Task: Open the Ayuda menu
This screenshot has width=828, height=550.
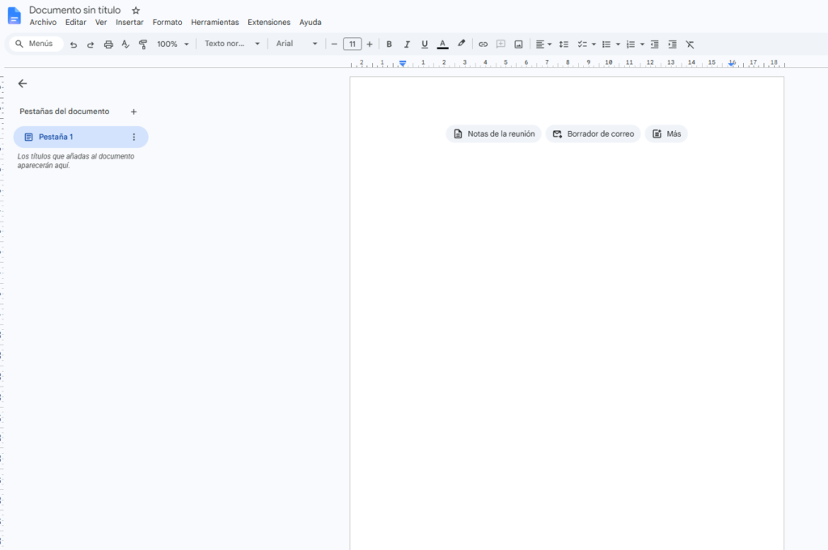Action: 310,22
